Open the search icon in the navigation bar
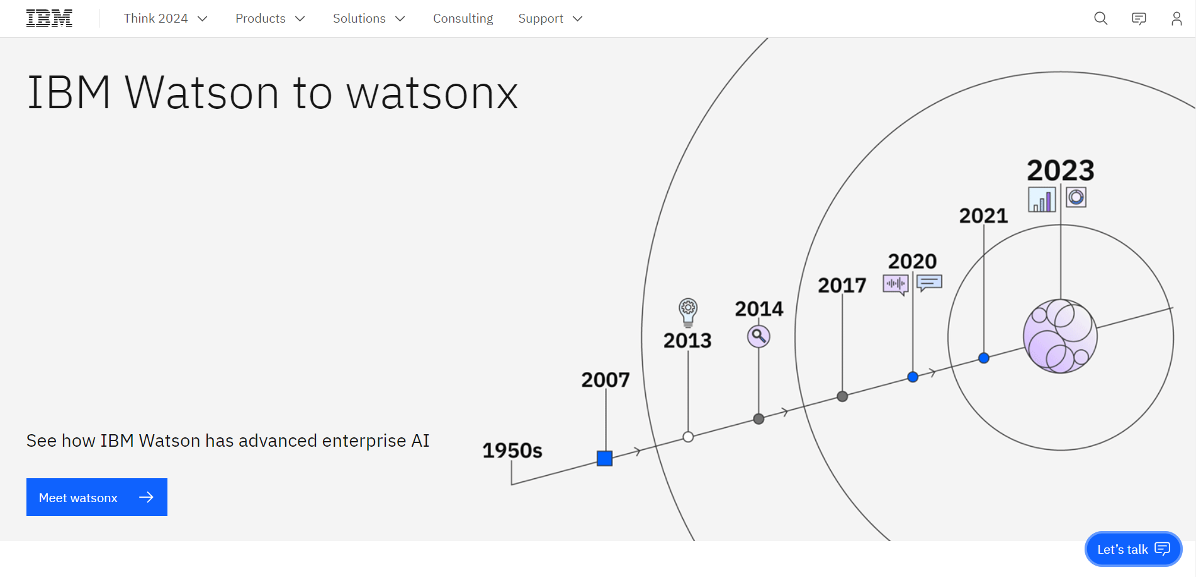The height and width of the screenshot is (577, 1196). 1100,18
